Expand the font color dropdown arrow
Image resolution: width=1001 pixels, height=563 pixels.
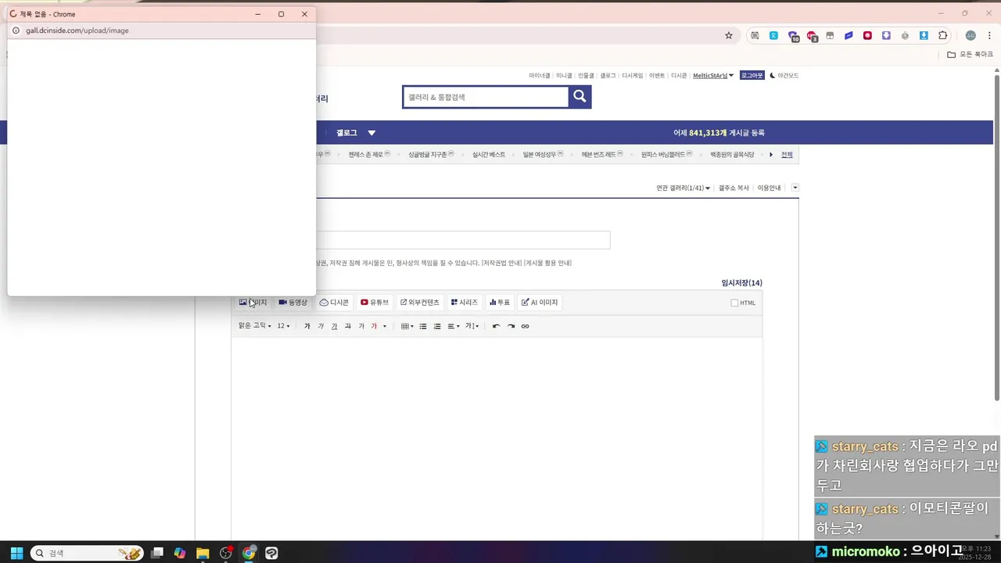(384, 326)
